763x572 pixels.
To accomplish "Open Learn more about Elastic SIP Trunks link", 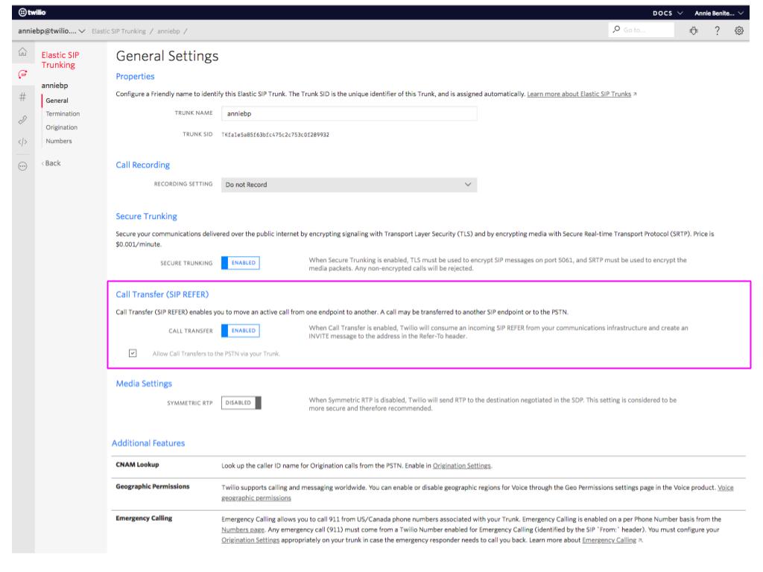I will 579,94.
